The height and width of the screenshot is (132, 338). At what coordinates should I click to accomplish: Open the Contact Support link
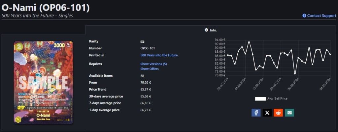321,15
